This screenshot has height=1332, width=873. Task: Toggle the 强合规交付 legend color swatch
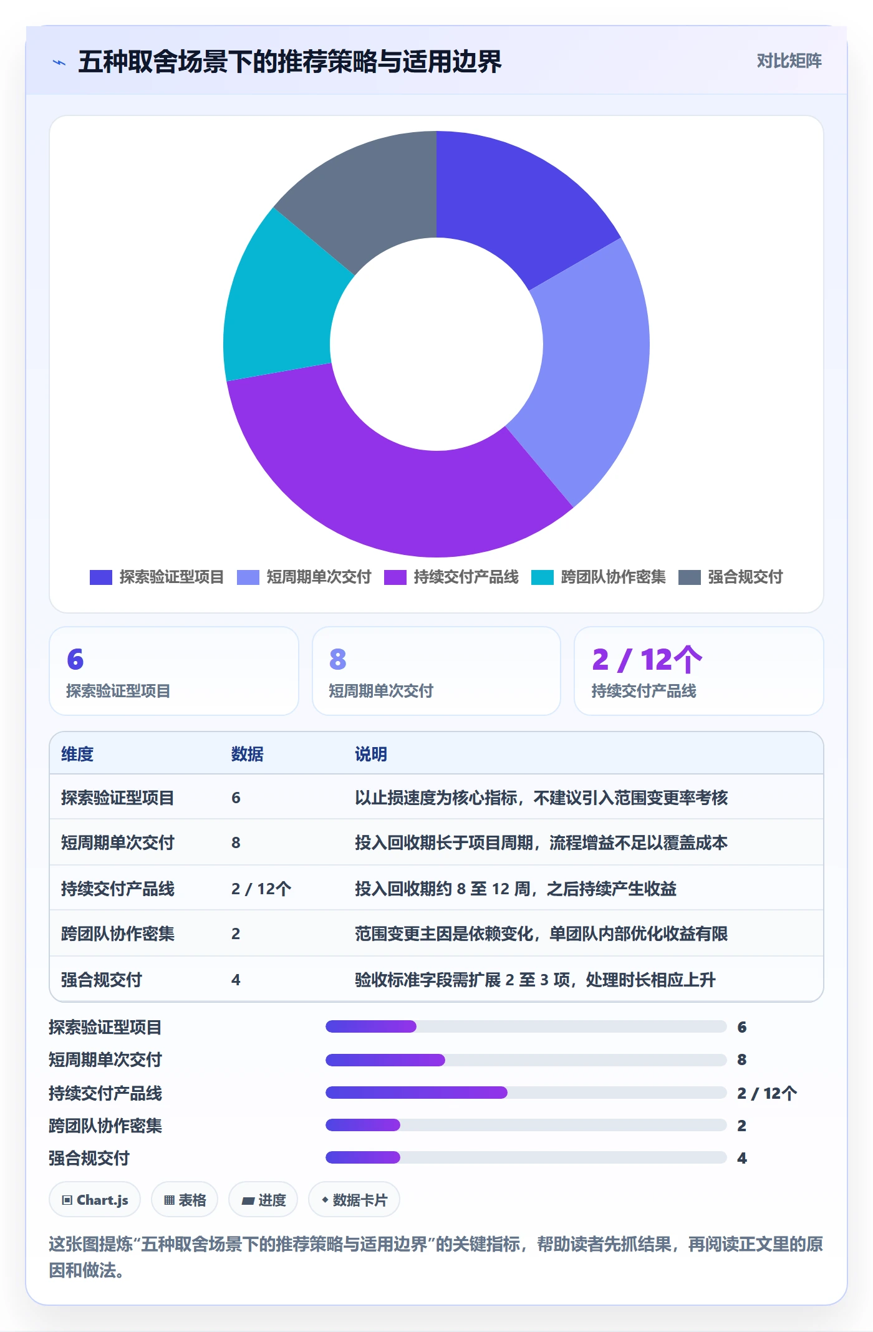tap(690, 577)
